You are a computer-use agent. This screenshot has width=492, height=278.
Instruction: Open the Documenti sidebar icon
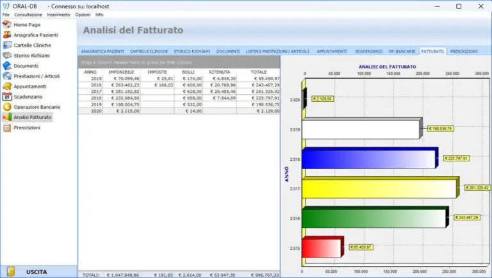pyautogui.click(x=7, y=65)
